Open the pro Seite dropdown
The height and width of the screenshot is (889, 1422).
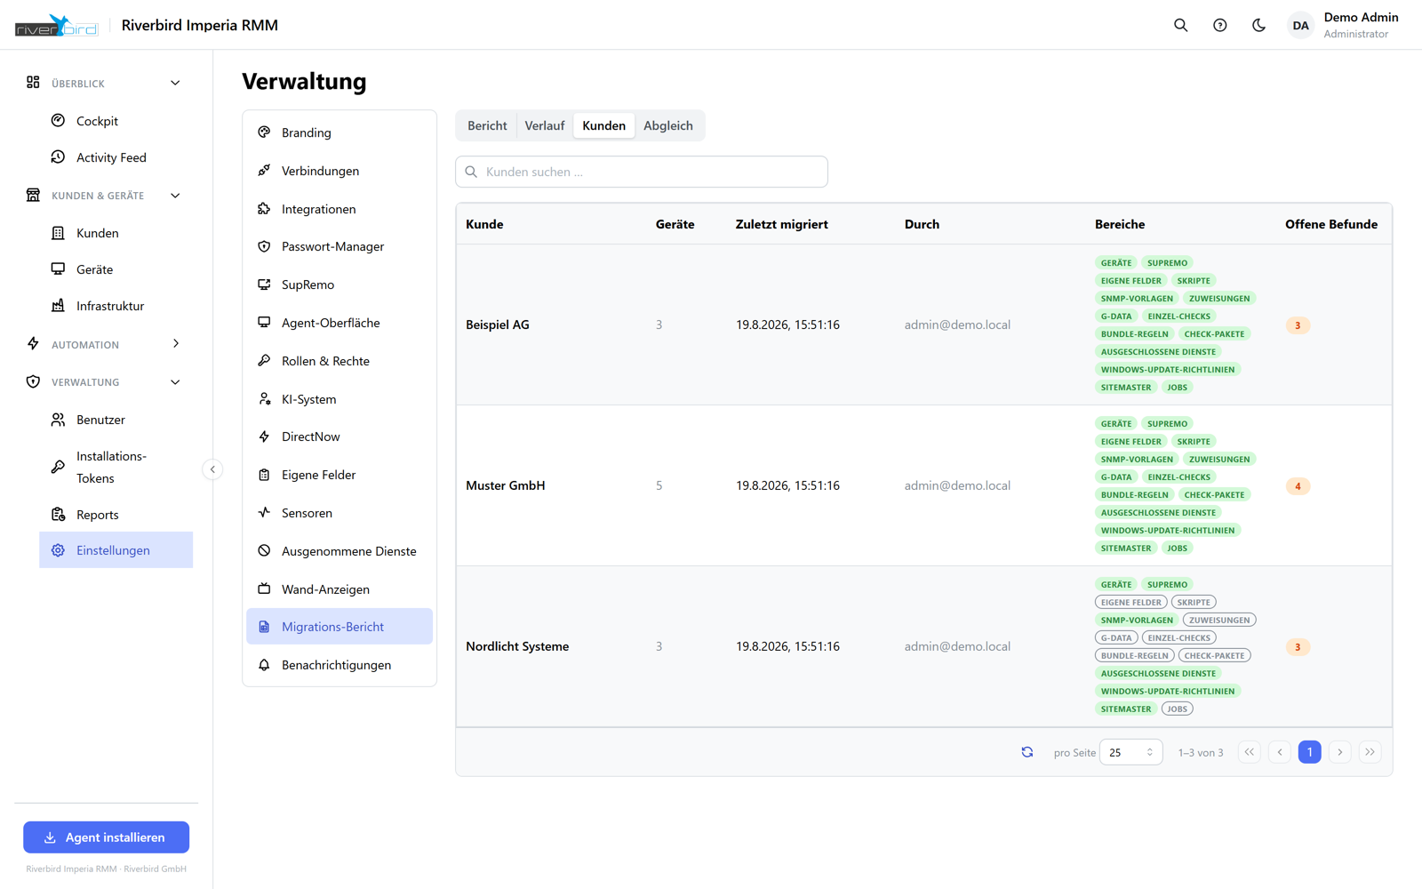[x=1130, y=752]
